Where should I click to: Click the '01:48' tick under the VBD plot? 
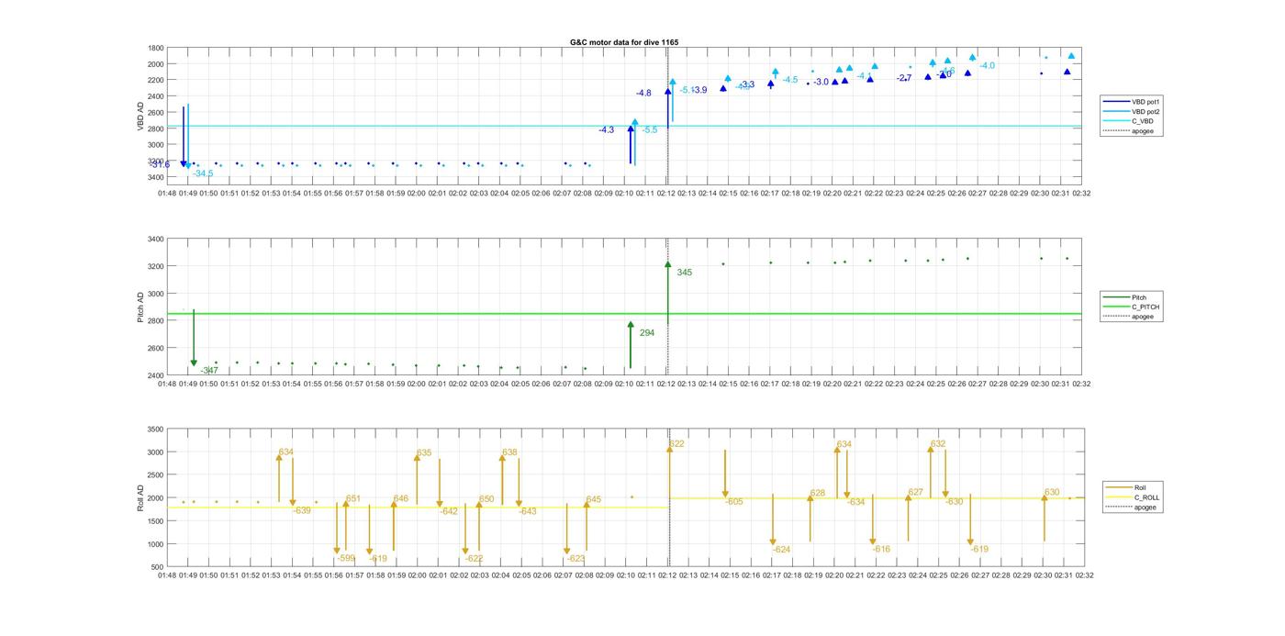167,194
